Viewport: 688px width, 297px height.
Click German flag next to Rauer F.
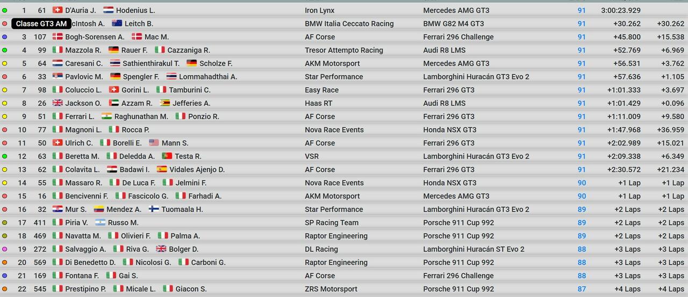point(113,50)
